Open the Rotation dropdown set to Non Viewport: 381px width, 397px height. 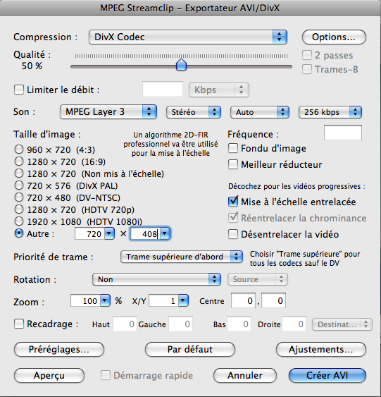coord(157,279)
